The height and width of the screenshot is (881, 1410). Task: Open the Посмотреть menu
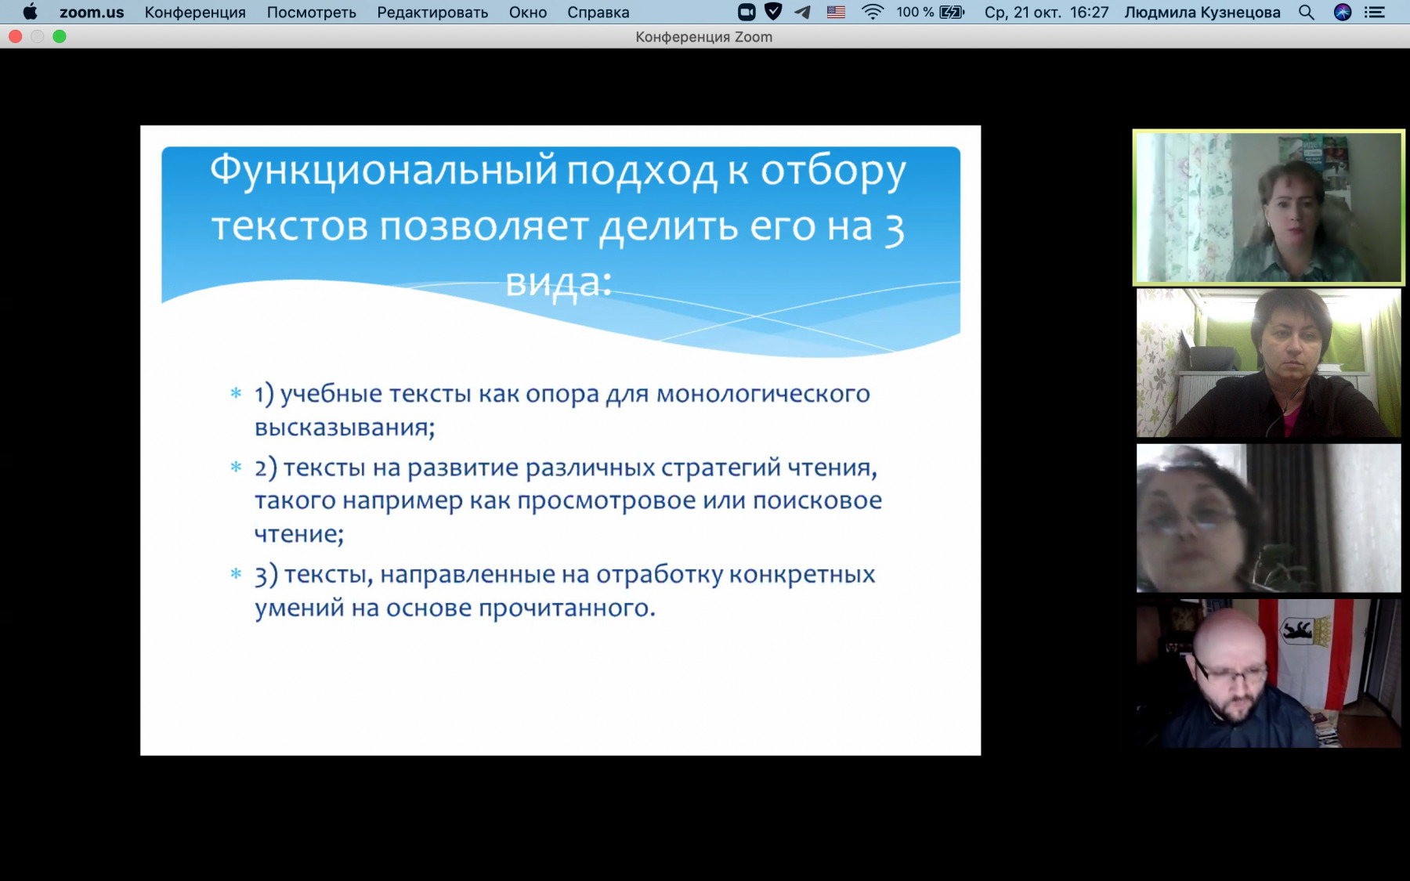tap(311, 12)
